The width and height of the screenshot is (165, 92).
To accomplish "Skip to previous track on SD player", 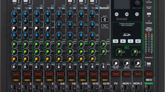I will click(115, 41).
